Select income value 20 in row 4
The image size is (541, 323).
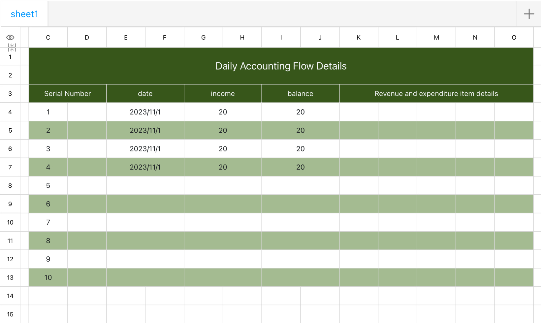[x=223, y=112]
